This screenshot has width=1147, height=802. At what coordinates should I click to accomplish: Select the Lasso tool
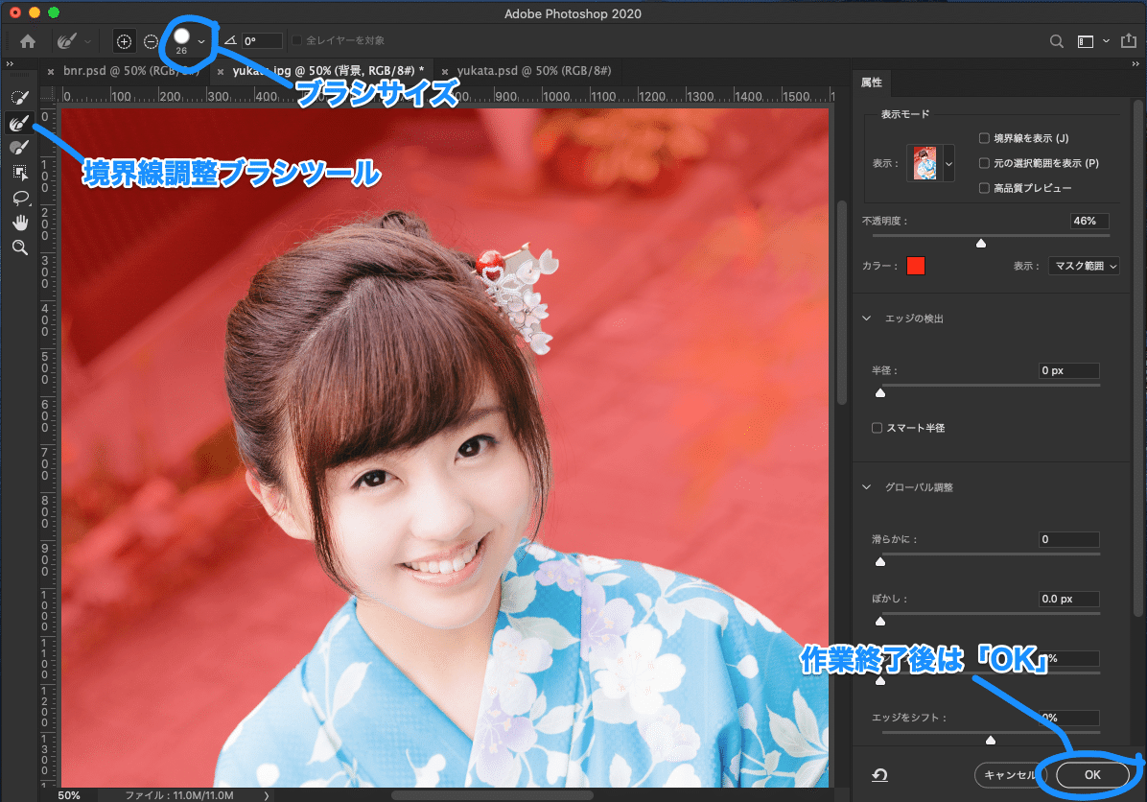pyautogui.click(x=20, y=198)
